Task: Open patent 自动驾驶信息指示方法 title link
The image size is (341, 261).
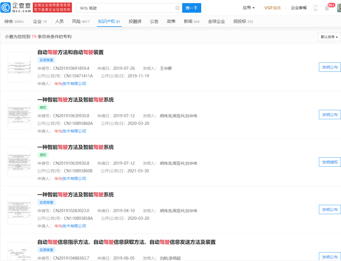Action: (127, 242)
